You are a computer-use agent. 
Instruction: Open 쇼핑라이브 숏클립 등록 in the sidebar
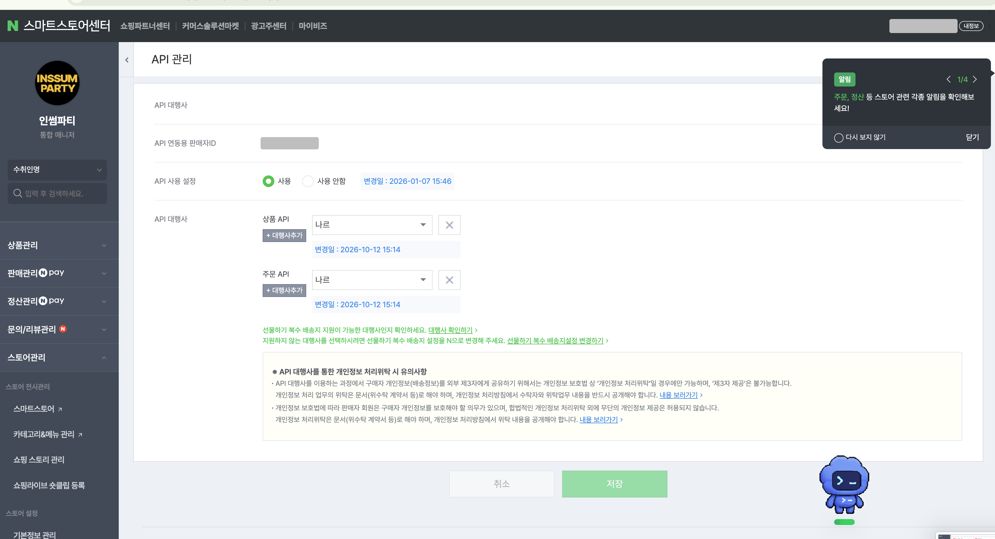point(49,485)
